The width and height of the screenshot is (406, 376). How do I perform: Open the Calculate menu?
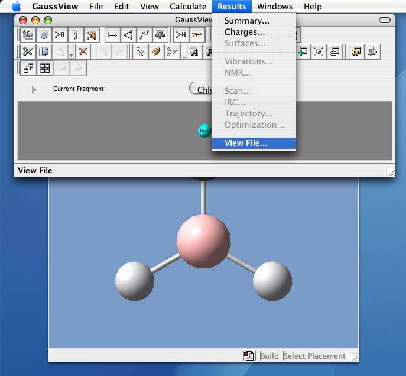[x=188, y=7]
